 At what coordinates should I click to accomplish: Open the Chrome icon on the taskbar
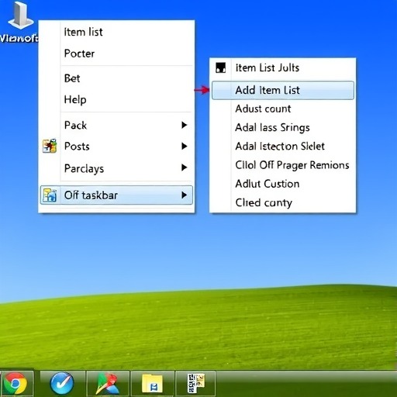tap(16, 383)
